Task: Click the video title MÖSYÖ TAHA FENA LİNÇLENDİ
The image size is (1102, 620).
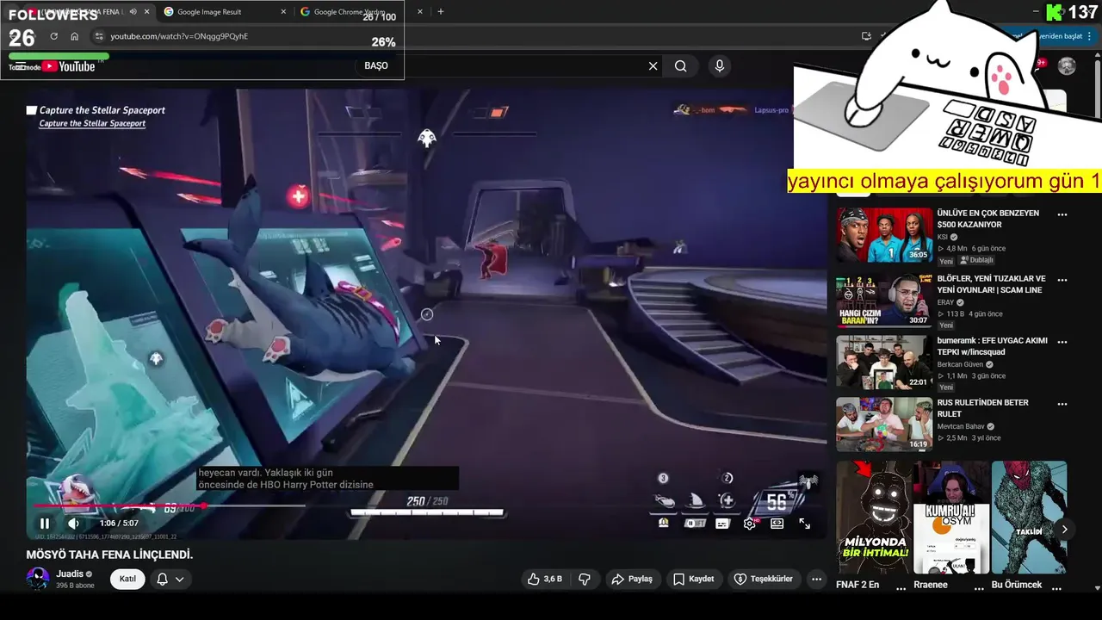Action: (x=109, y=555)
